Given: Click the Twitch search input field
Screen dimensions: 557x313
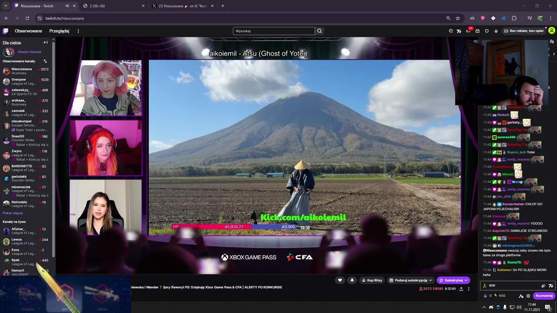Looking at the screenshot, I should point(274,31).
